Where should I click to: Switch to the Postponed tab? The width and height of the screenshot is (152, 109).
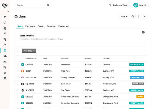pos(63,26)
